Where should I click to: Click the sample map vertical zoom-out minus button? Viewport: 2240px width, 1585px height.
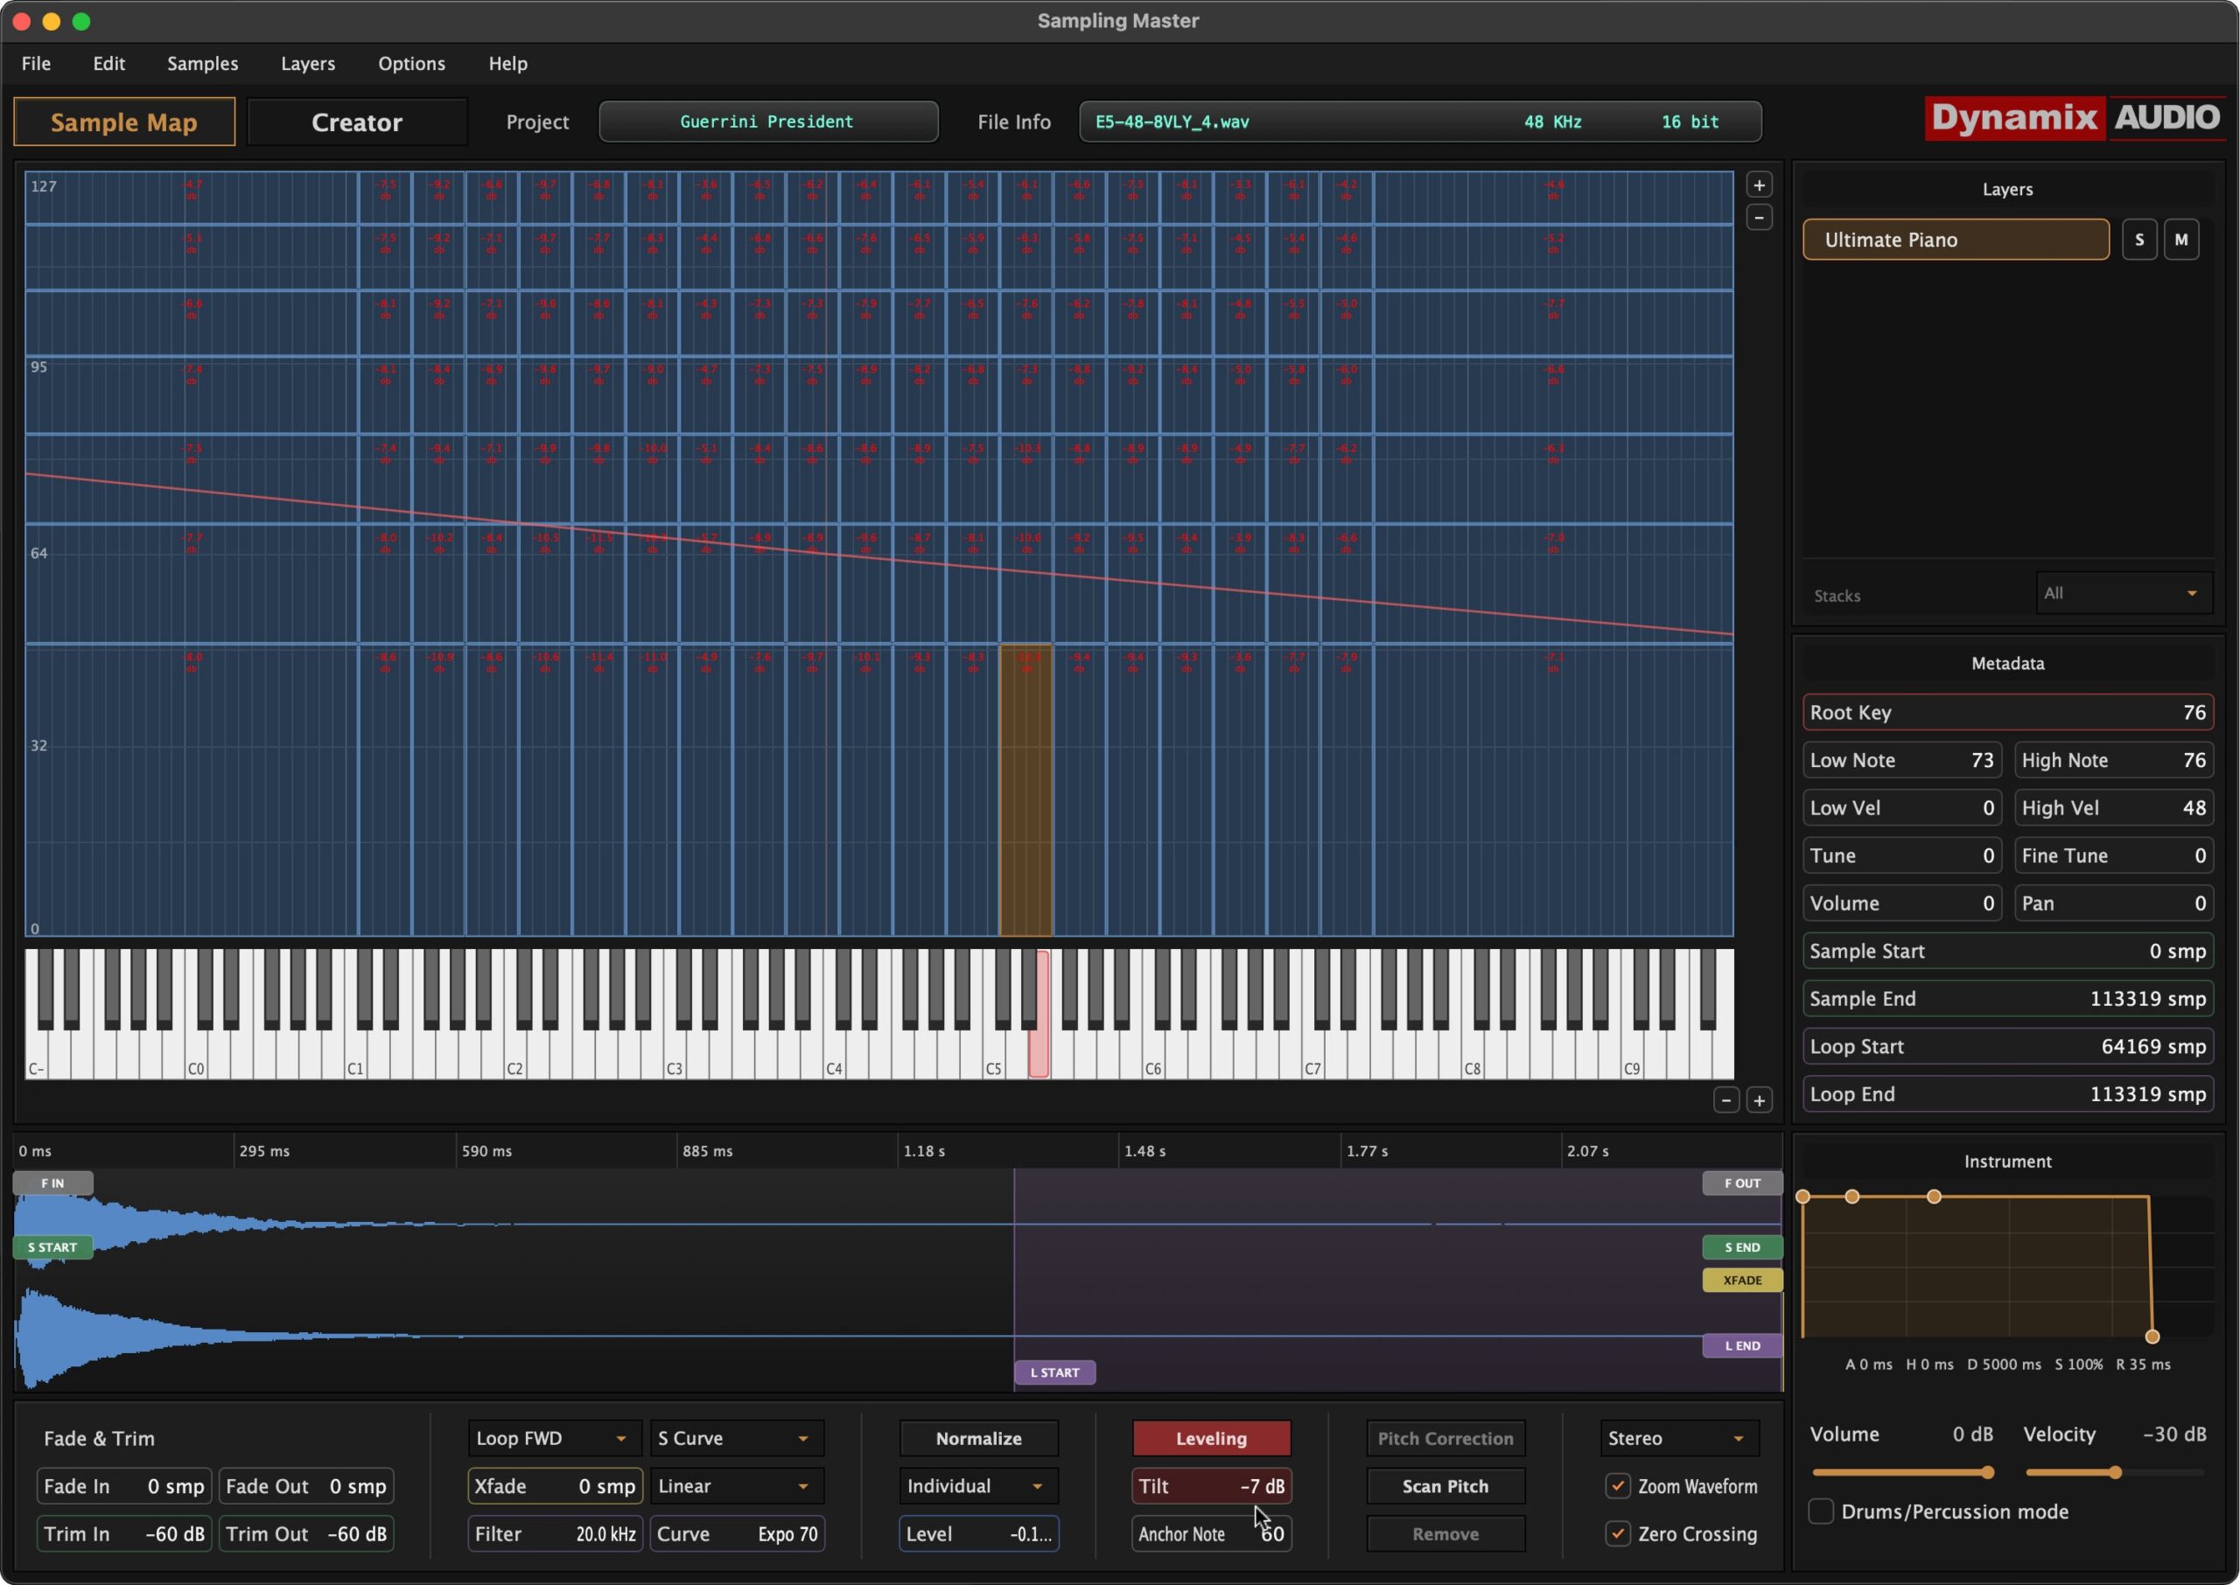[x=1758, y=218]
